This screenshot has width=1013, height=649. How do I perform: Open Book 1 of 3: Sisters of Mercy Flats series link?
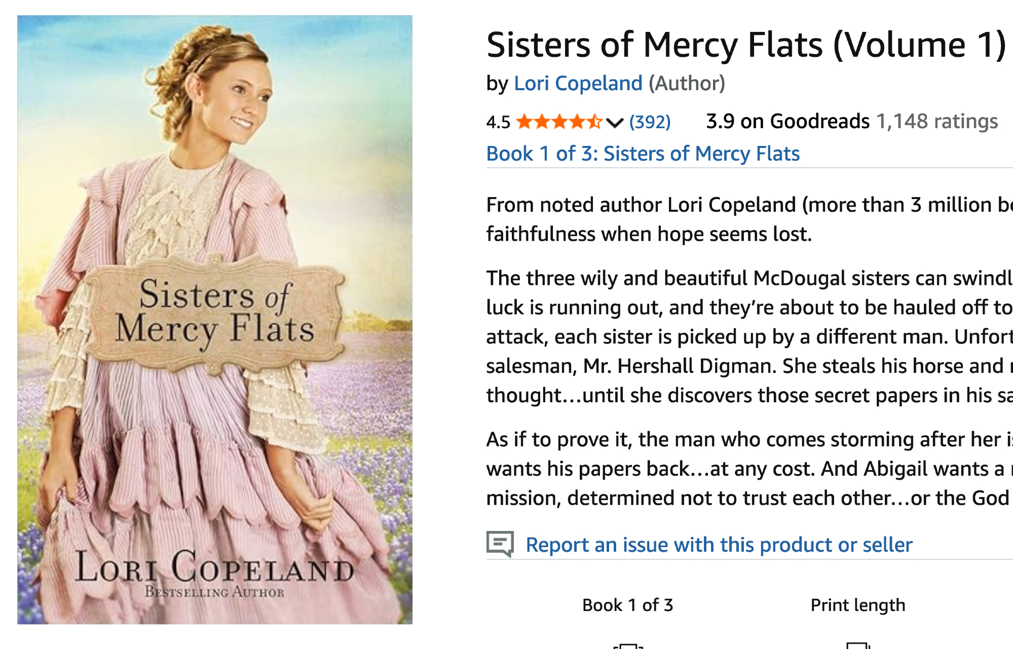(x=643, y=154)
